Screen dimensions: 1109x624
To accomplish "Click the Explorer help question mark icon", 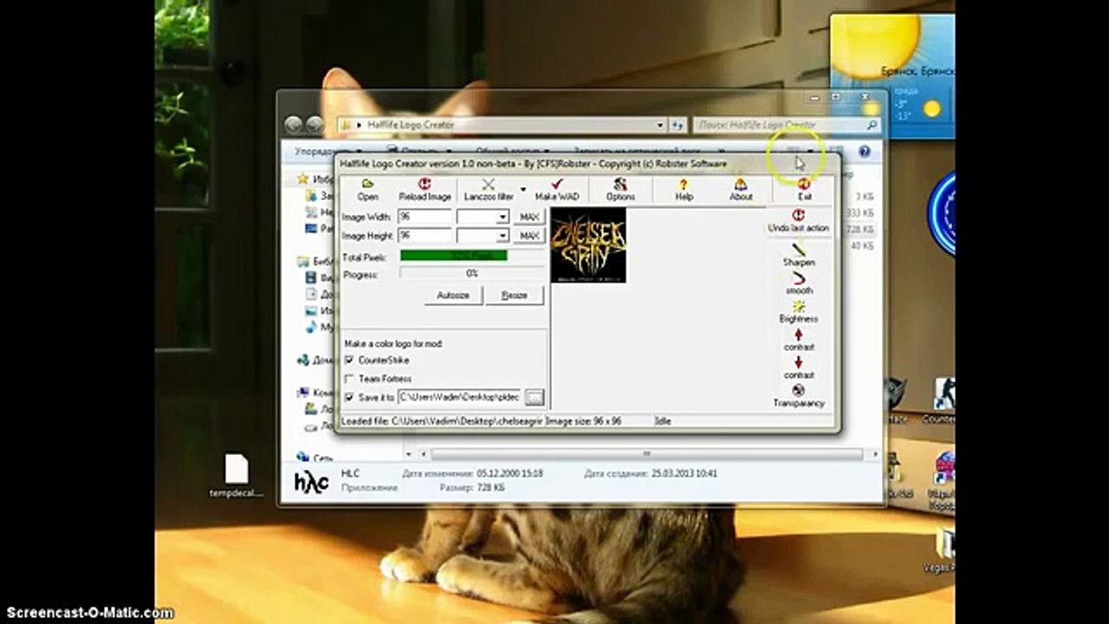I will click(x=864, y=152).
